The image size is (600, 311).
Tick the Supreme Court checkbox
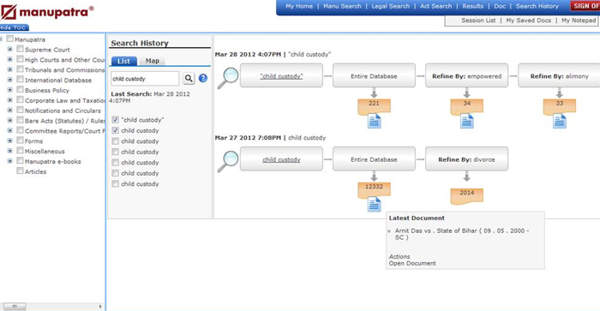coord(20,50)
